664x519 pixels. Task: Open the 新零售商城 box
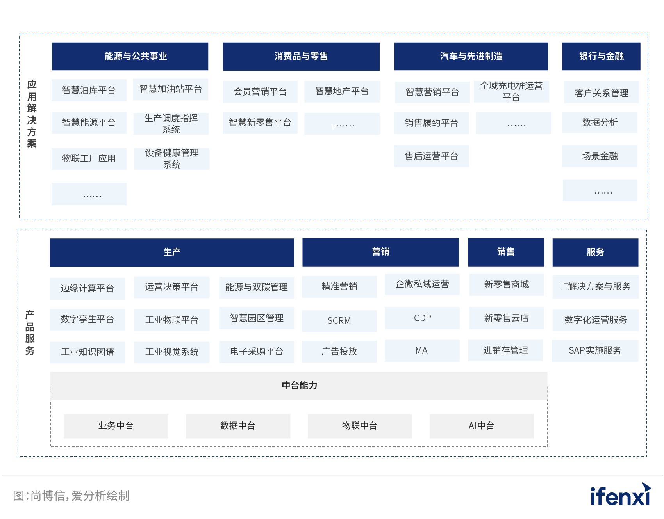(x=506, y=284)
